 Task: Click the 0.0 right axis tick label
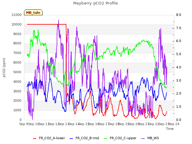tap(178, 120)
